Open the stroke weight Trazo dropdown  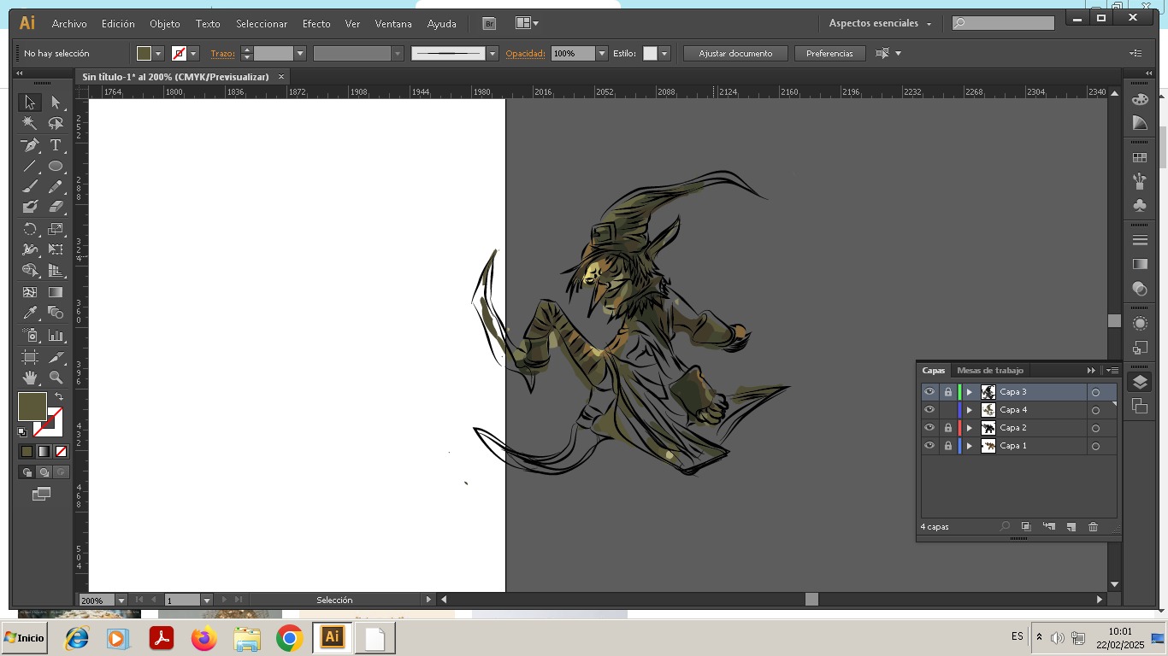(x=300, y=53)
